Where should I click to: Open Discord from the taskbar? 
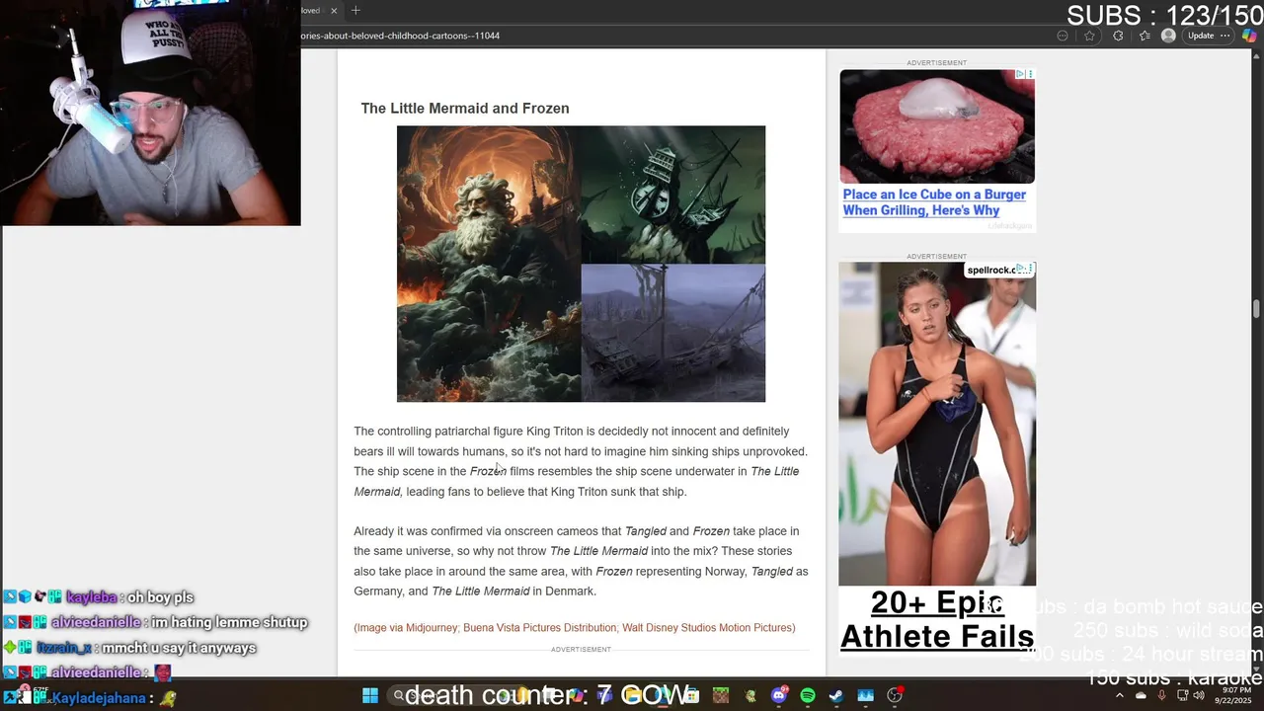pyautogui.click(x=778, y=695)
